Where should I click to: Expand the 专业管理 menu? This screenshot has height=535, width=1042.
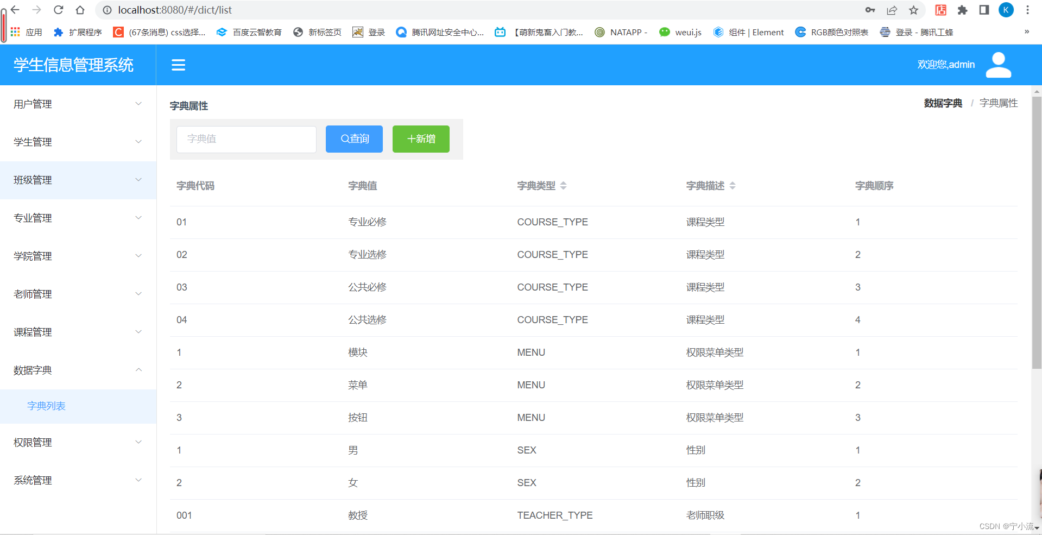pos(78,218)
